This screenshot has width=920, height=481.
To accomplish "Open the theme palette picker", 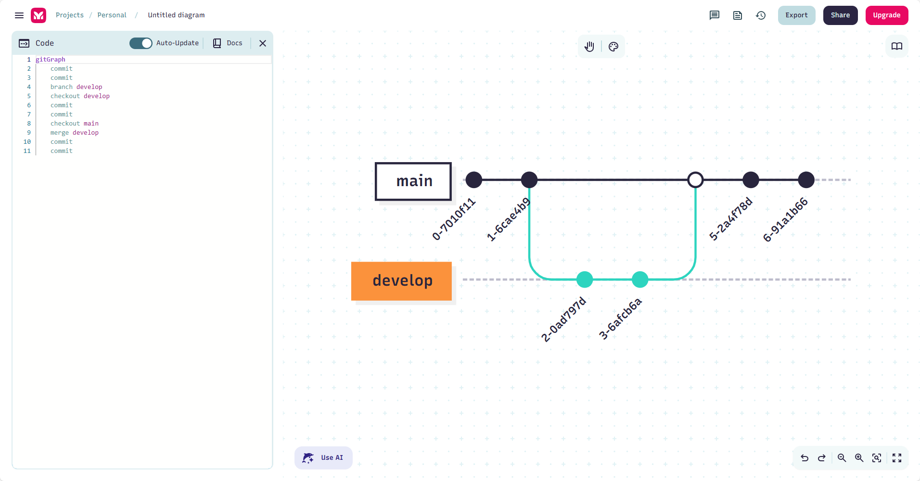I will point(613,47).
